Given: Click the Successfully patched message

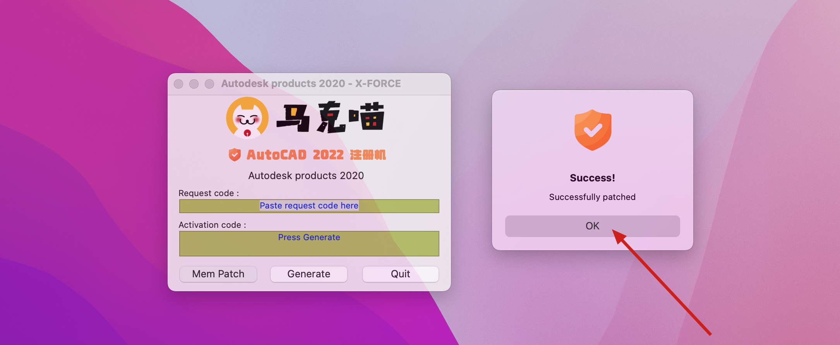Looking at the screenshot, I should tap(593, 197).
